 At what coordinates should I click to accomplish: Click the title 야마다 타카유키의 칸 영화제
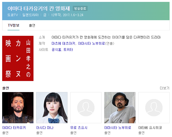pyautogui.click(x=39, y=8)
